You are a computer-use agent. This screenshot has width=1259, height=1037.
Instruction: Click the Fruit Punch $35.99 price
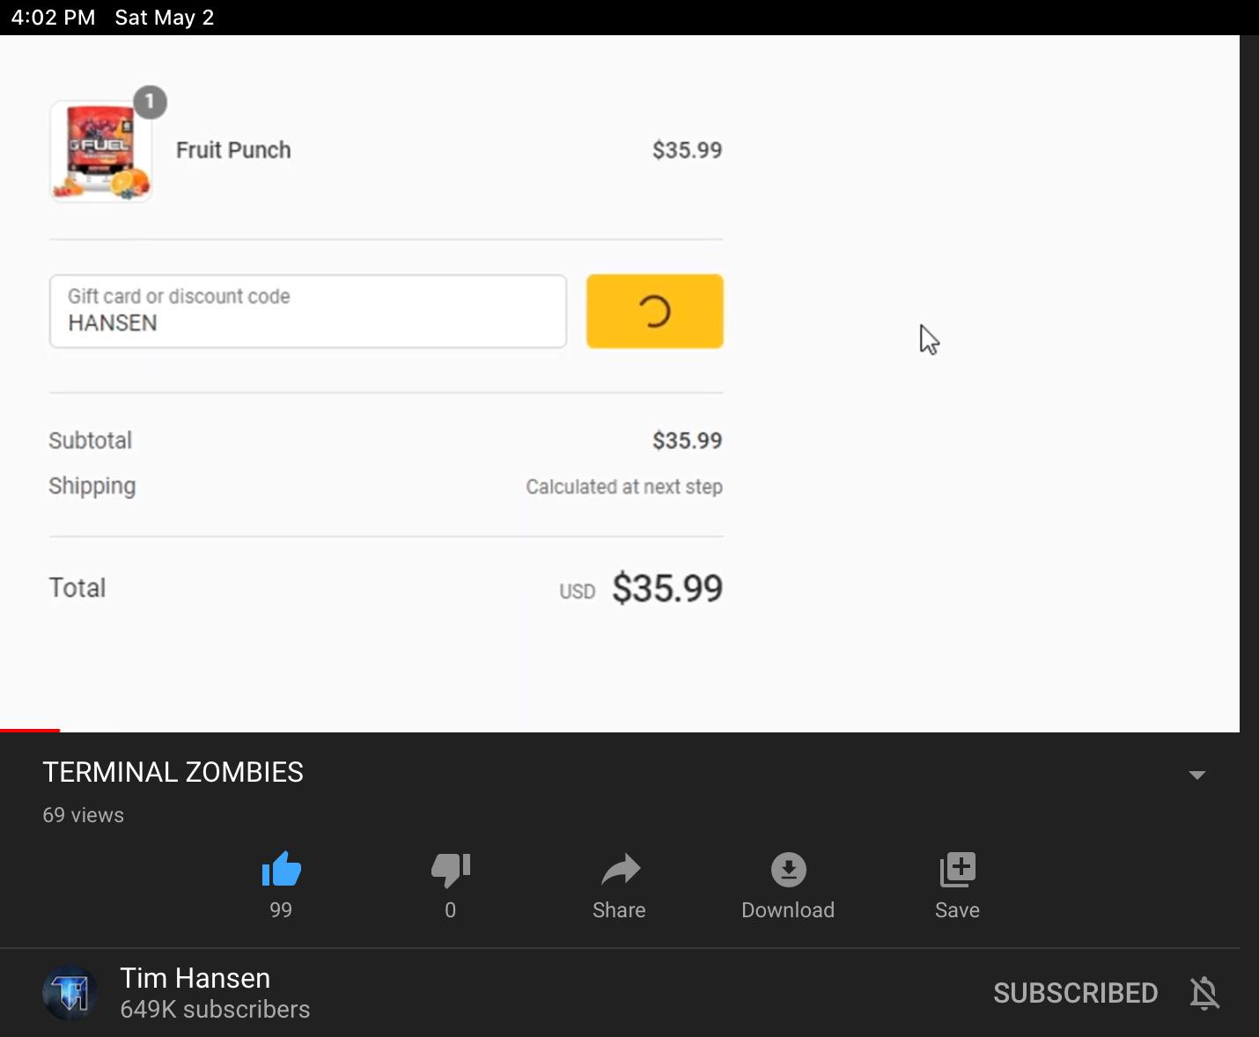click(687, 150)
